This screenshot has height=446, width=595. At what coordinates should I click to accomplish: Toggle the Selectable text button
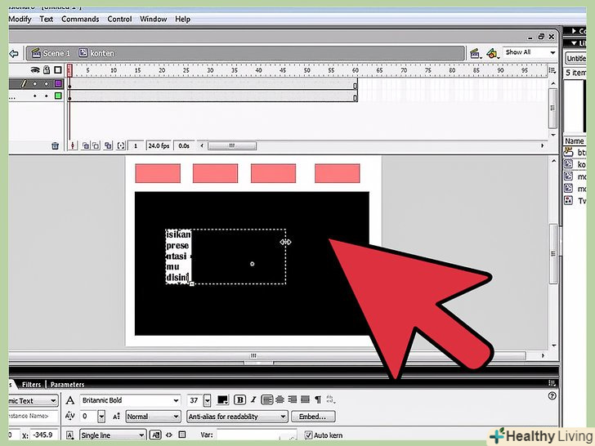coord(155,435)
